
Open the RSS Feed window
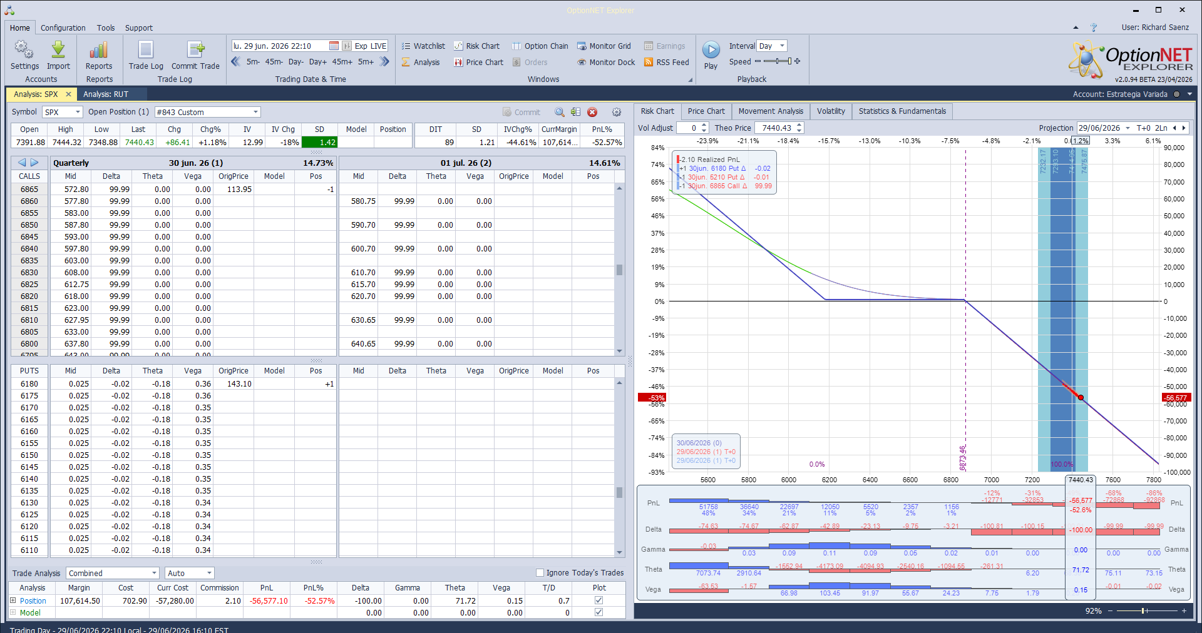point(667,63)
